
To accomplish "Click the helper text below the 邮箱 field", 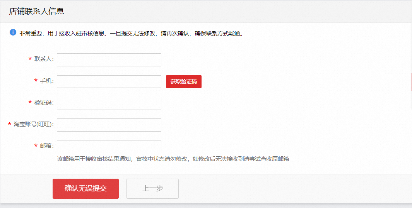I will tap(173, 159).
